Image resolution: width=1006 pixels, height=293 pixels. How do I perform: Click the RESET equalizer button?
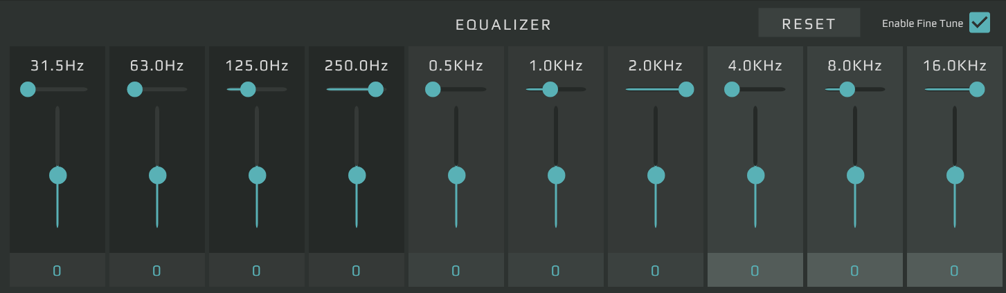coord(809,23)
